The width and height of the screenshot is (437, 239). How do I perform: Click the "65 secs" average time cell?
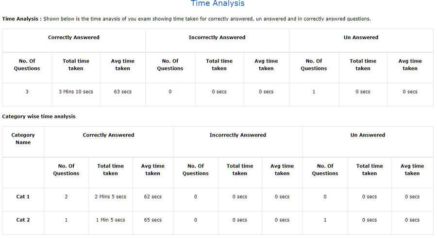click(x=152, y=220)
